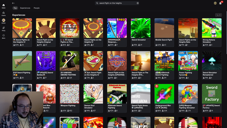Clear the search field with X icon
The image size is (227, 128).
coord(138,3)
